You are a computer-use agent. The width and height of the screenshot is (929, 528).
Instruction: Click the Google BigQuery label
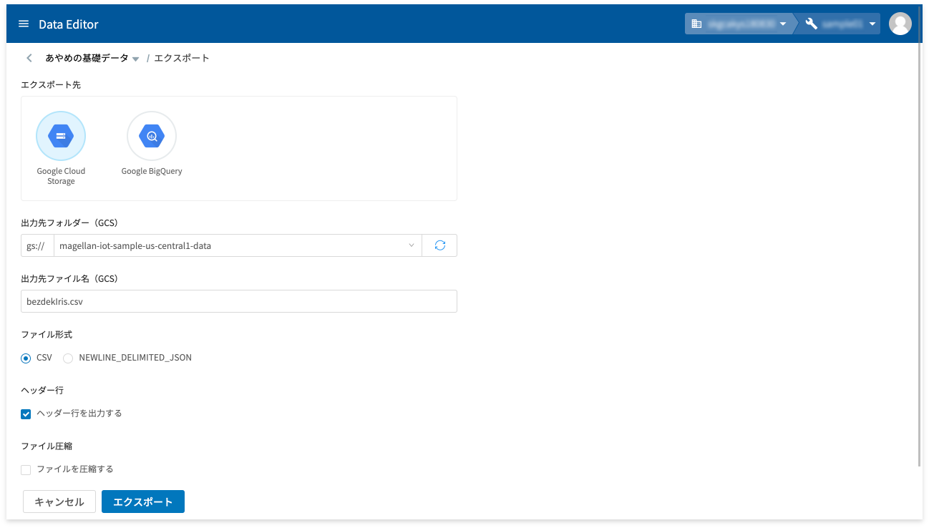point(152,171)
